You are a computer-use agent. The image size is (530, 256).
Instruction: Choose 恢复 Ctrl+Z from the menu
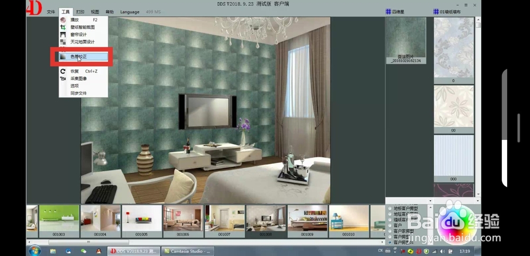coord(84,72)
